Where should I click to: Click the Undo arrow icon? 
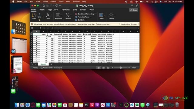51,6
